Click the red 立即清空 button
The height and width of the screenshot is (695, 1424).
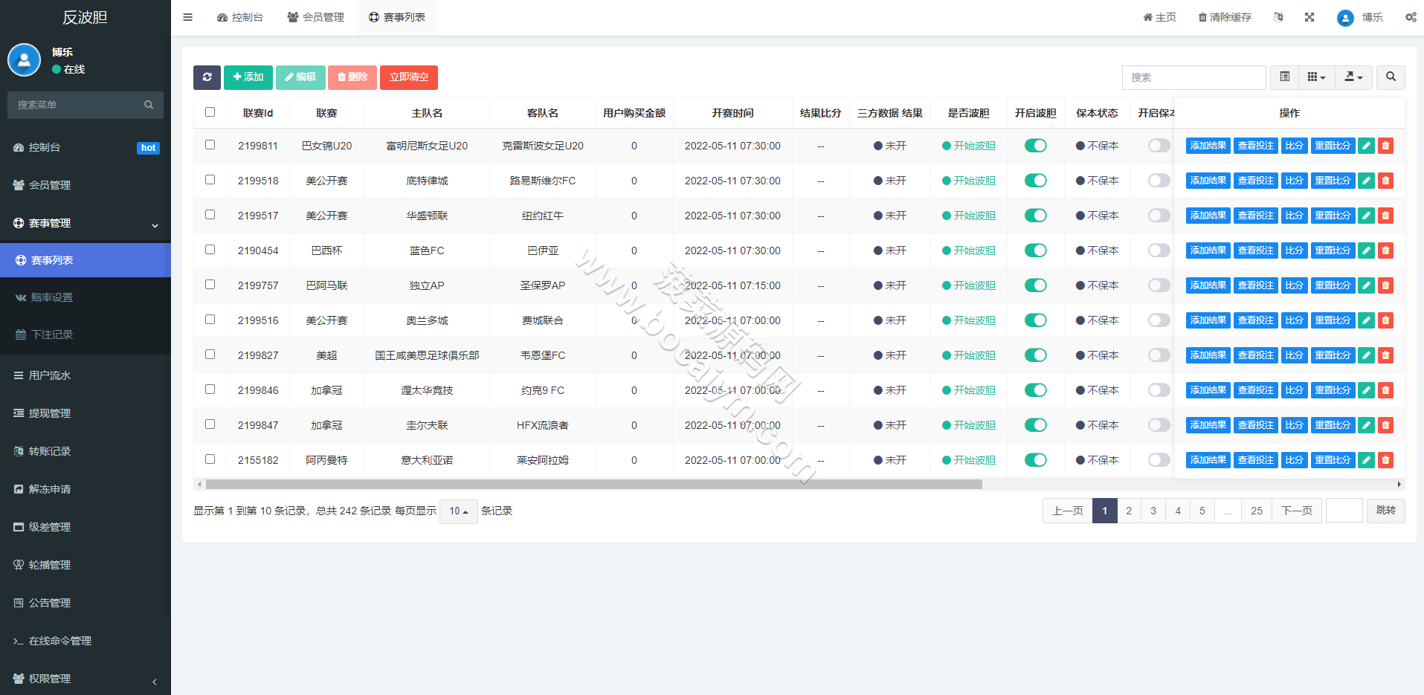(x=409, y=77)
